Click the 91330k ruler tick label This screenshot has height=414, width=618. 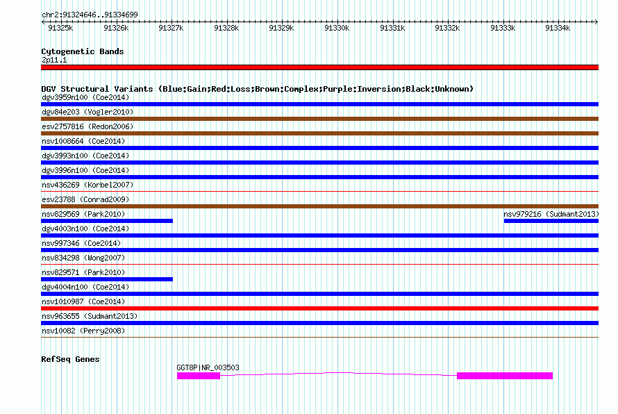point(337,28)
